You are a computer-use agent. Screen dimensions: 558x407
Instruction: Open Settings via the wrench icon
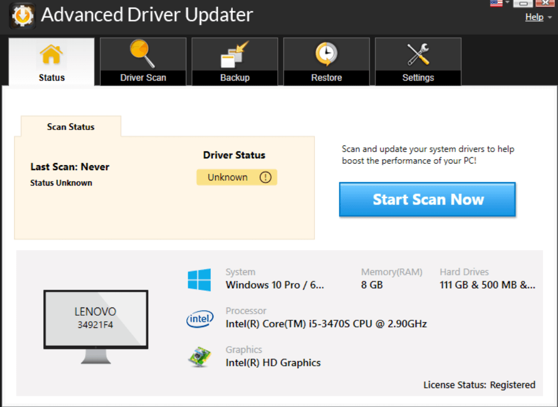(x=418, y=54)
